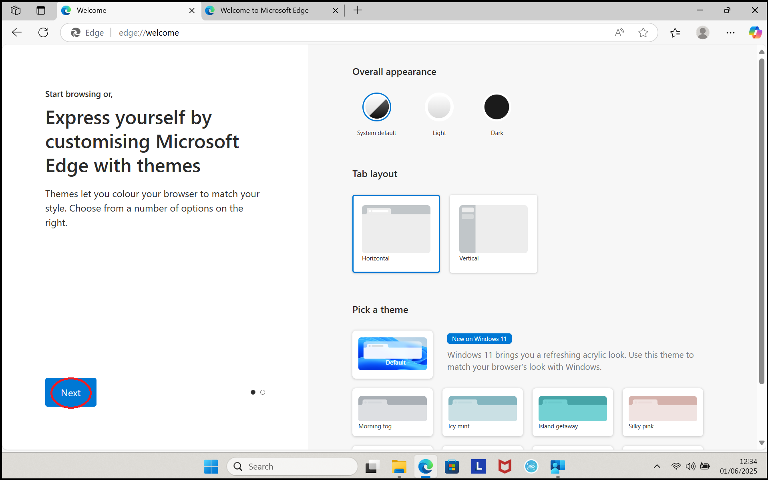Choose the Vertical tab layout
Image resolution: width=768 pixels, height=480 pixels.
(x=493, y=234)
